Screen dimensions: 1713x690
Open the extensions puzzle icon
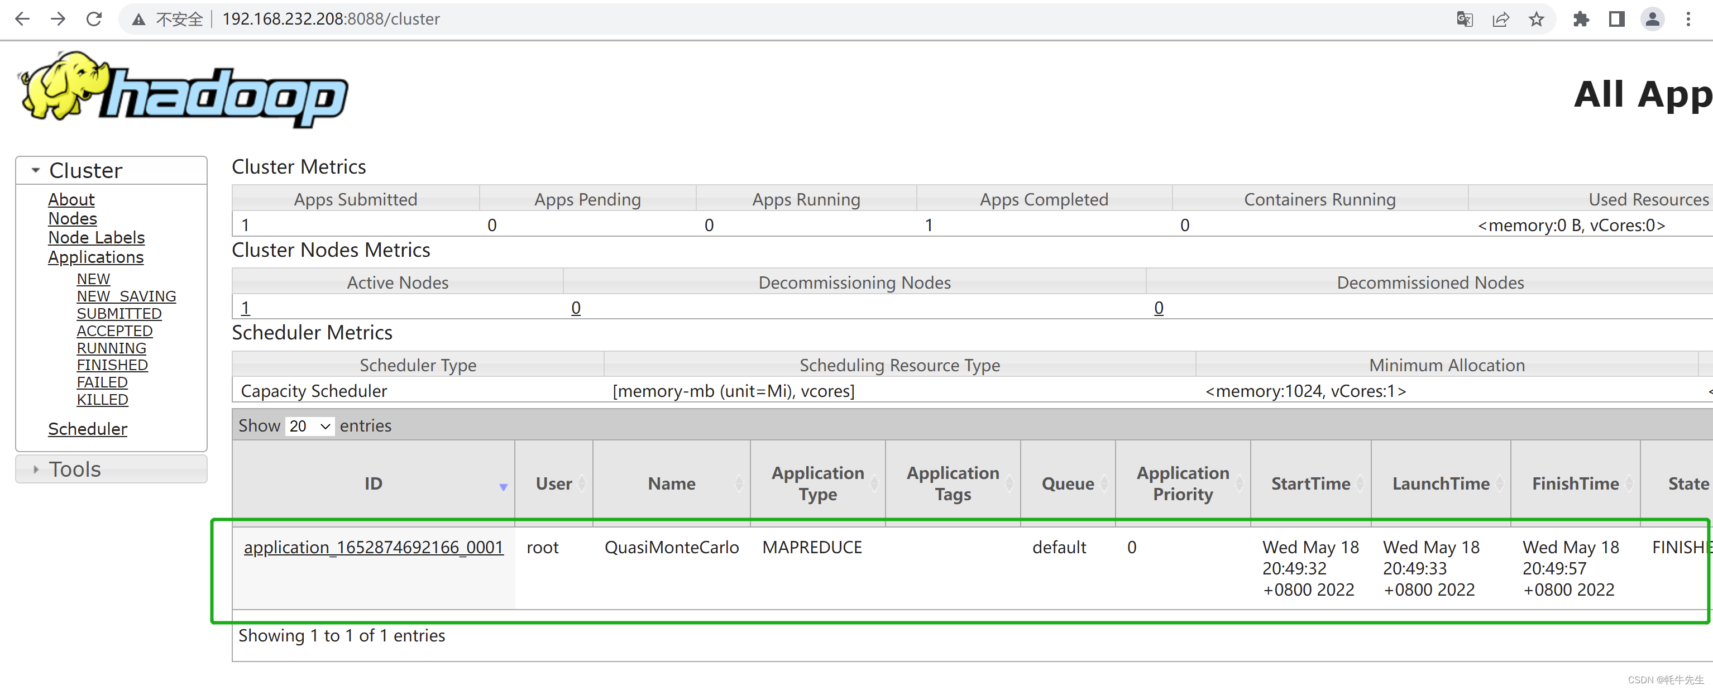pyautogui.click(x=1581, y=18)
